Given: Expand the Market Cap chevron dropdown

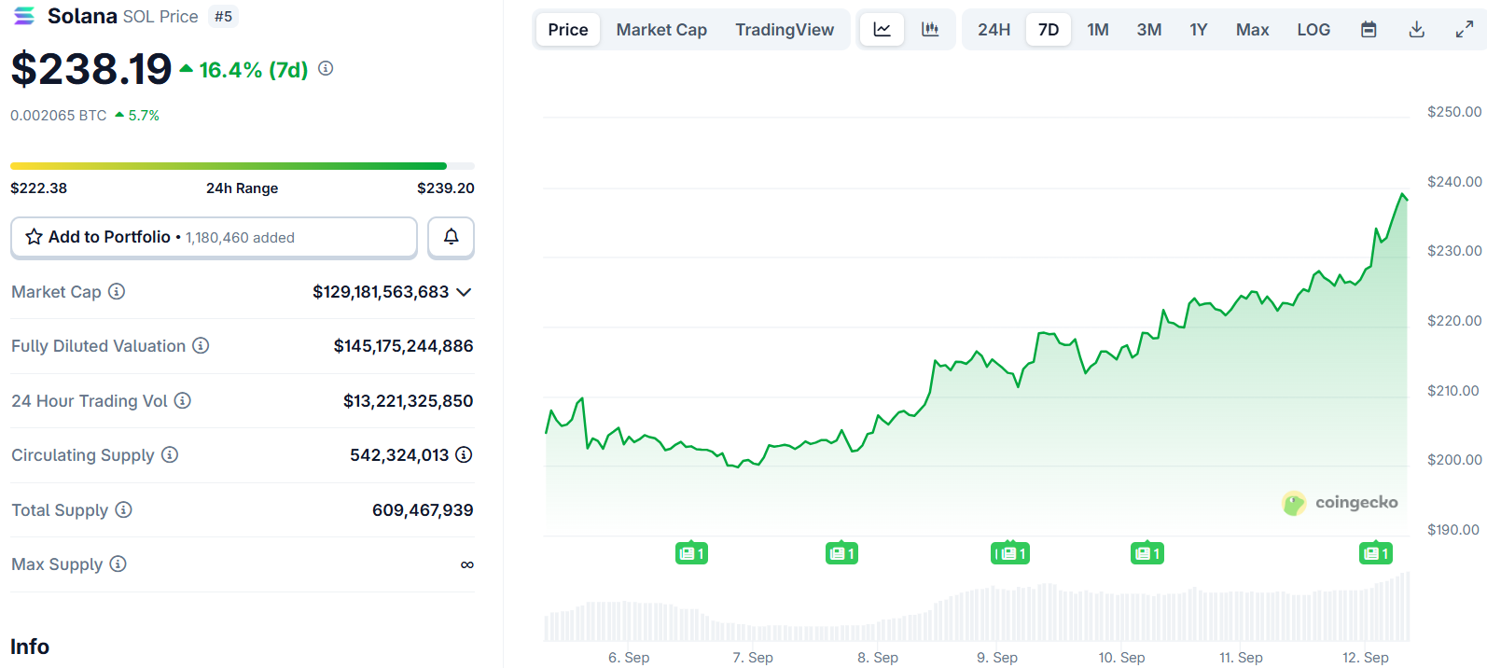Looking at the screenshot, I should 464,292.
